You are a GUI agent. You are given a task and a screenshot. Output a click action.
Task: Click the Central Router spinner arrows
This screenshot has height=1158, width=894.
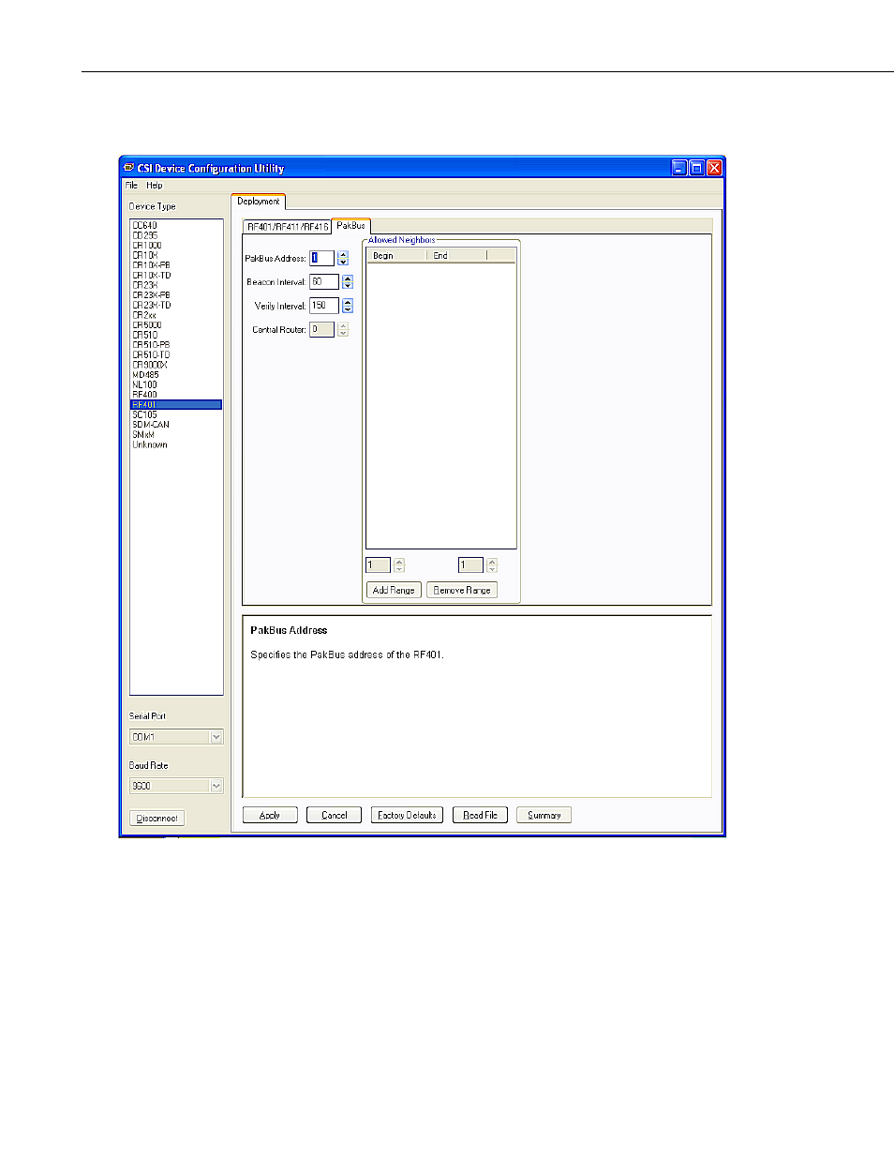343,329
